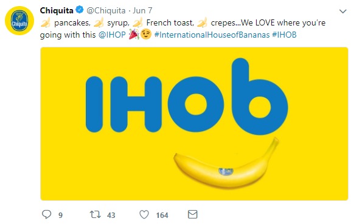
Task: Like the tweet with heart icon
Action: point(144,215)
